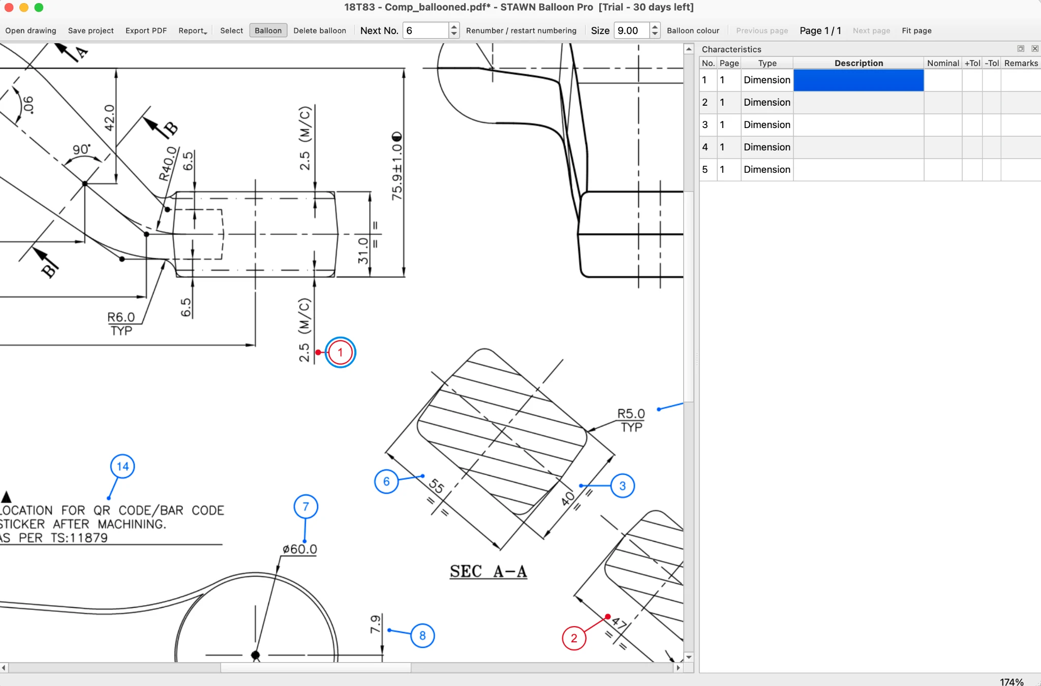Click the Type column header

tap(767, 63)
